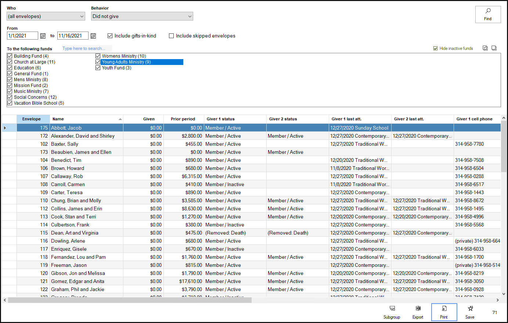Enable Include skipped envelopes
Viewport: 508px width, 323px height.
[171, 36]
